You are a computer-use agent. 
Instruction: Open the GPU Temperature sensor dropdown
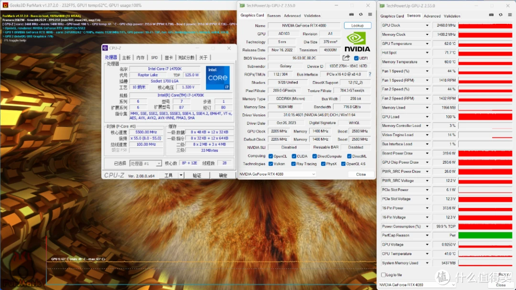[427, 44]
